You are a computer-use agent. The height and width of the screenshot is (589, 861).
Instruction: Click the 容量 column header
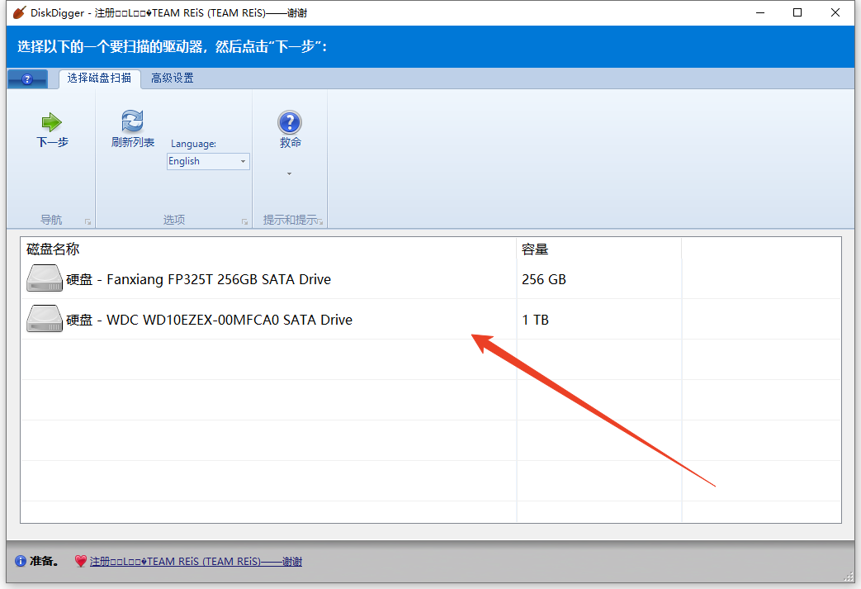(x=535, y=249)
